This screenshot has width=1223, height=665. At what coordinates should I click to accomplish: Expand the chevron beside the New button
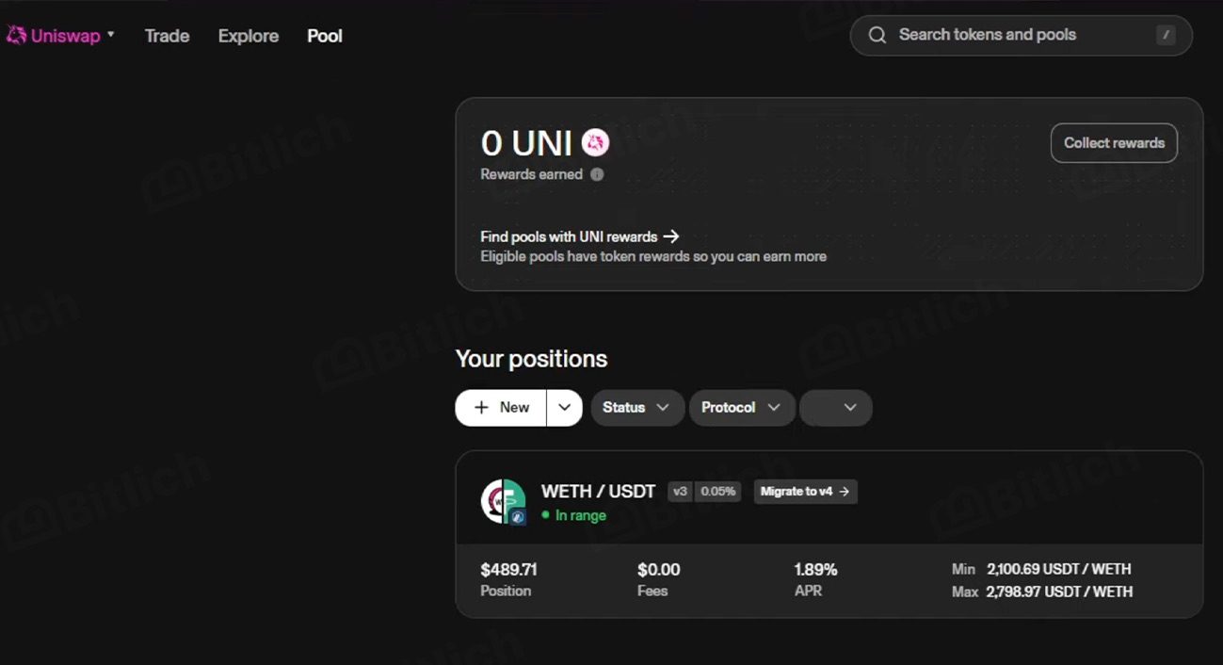pos(564,407)
